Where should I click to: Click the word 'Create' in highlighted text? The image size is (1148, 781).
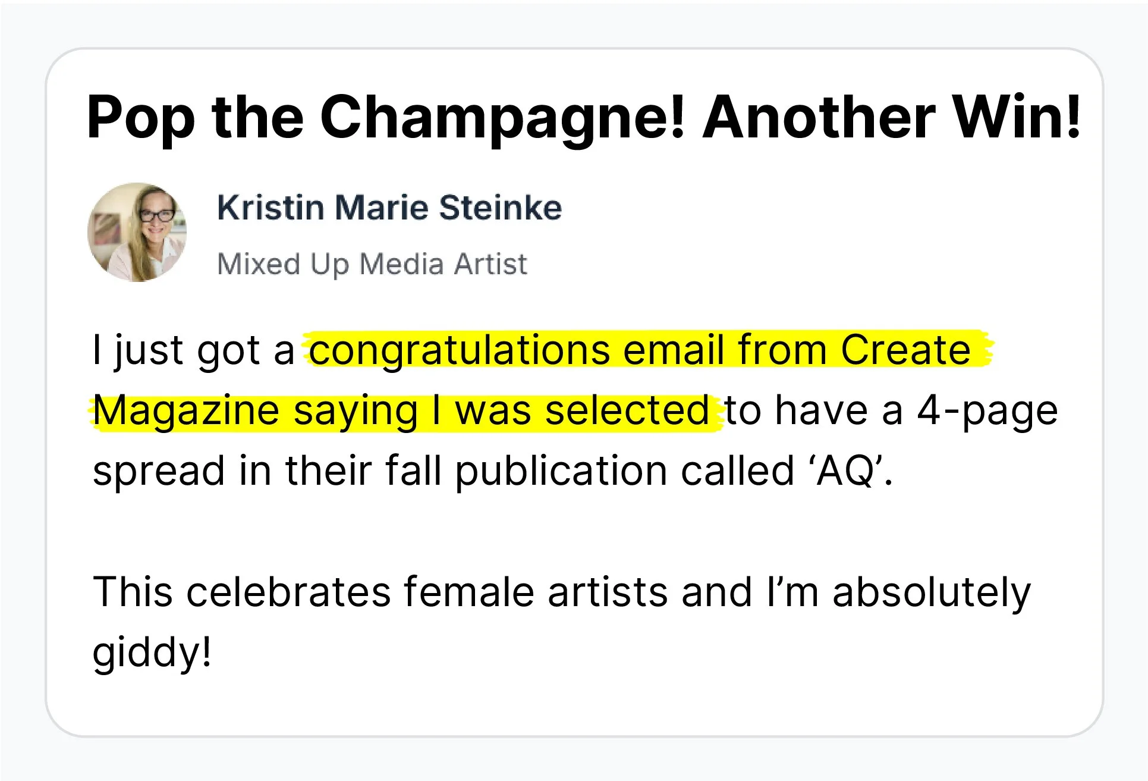click(905, 350)
